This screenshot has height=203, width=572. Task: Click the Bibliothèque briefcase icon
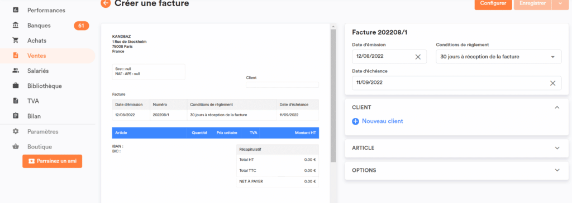[16, 86]
